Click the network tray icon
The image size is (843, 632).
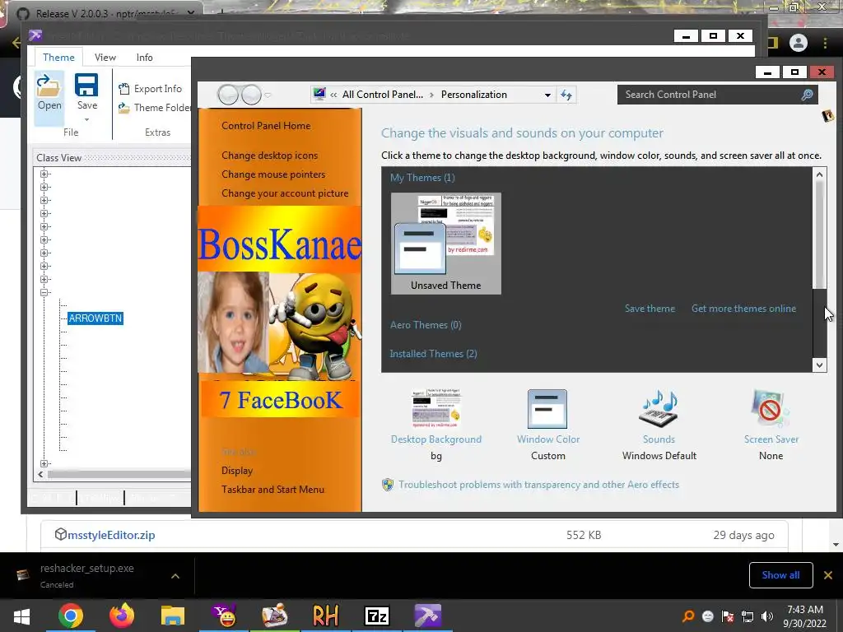748,616
